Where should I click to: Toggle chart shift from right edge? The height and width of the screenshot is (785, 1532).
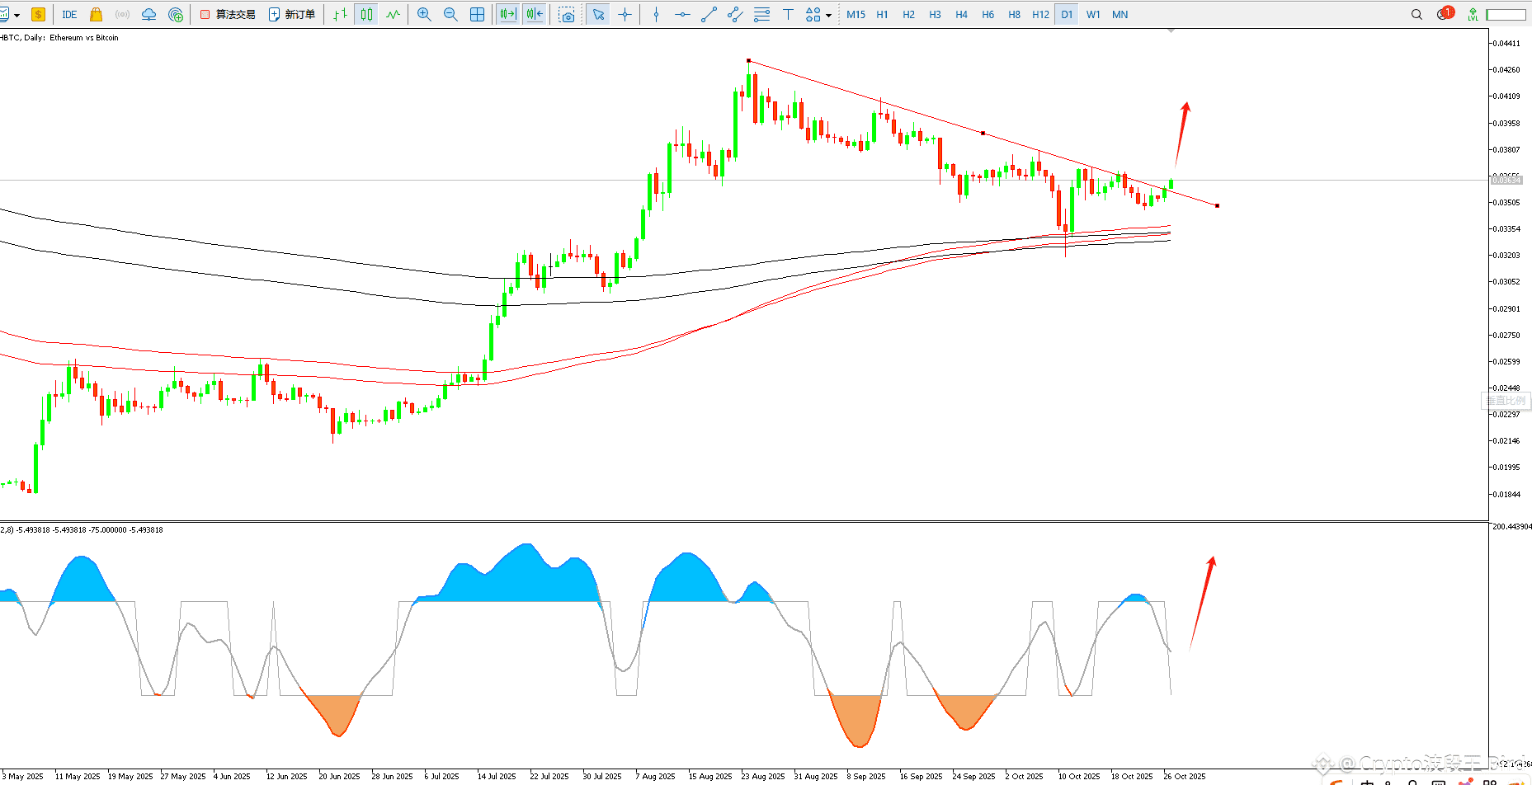coord(535,14)
